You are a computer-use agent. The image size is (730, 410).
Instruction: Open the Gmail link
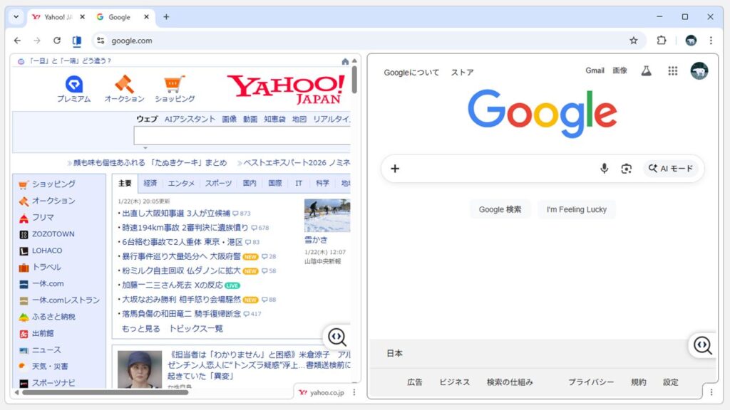[x=595, y=70]
